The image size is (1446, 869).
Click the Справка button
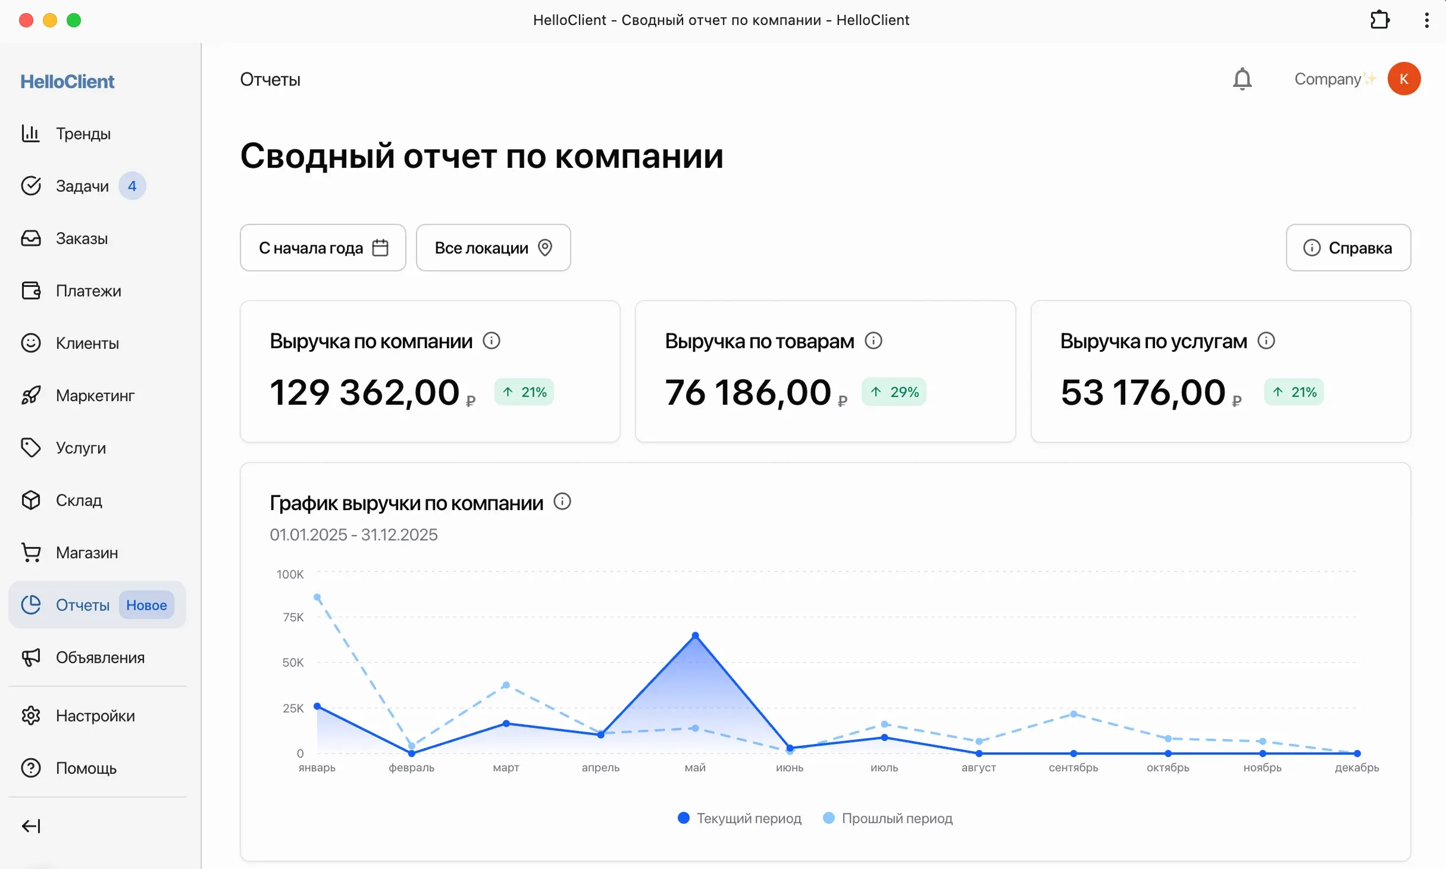[x=1348, y=248]
